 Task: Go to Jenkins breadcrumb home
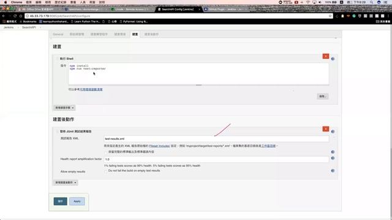[9, 27]
